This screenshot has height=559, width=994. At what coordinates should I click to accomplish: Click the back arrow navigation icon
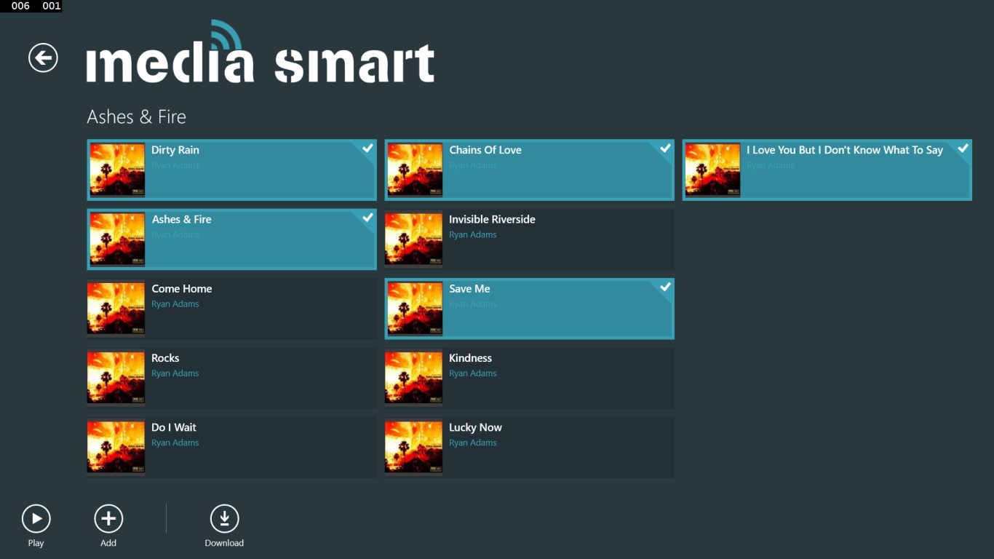(42, 58)
